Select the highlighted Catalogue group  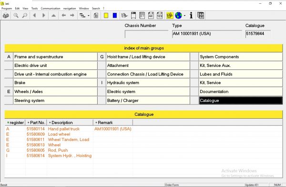[x=241, y=101]
